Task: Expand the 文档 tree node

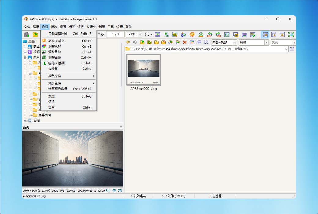Action: coord(25,120)
